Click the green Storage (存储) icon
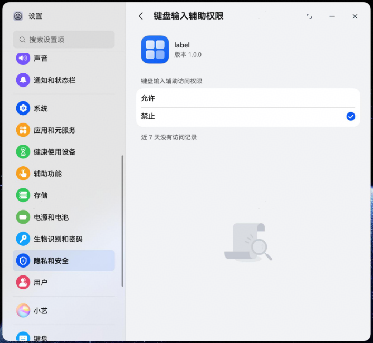373x343 pixels. pos(23,195)
